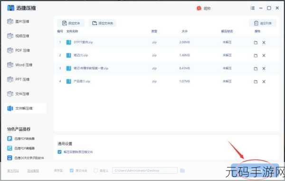This screenshot has height=181, width=285.
Task: Clear the list with 清空列表 button
Action: (x=263, y=23)
